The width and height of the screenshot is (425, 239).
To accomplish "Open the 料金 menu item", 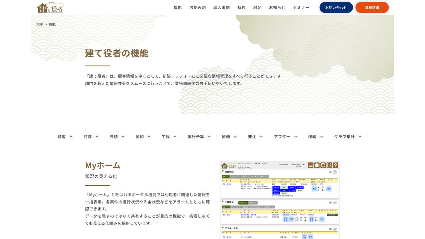I will 257,7.
